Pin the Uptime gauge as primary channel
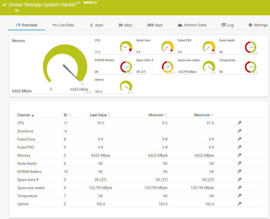This screenshot has height=219, width=270. click(x=132, y=92)
